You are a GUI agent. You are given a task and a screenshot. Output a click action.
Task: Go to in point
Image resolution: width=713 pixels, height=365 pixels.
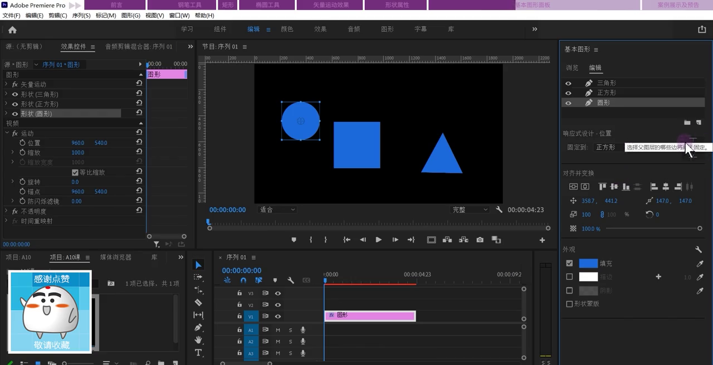pyautogui.click(x=346, y=240)
